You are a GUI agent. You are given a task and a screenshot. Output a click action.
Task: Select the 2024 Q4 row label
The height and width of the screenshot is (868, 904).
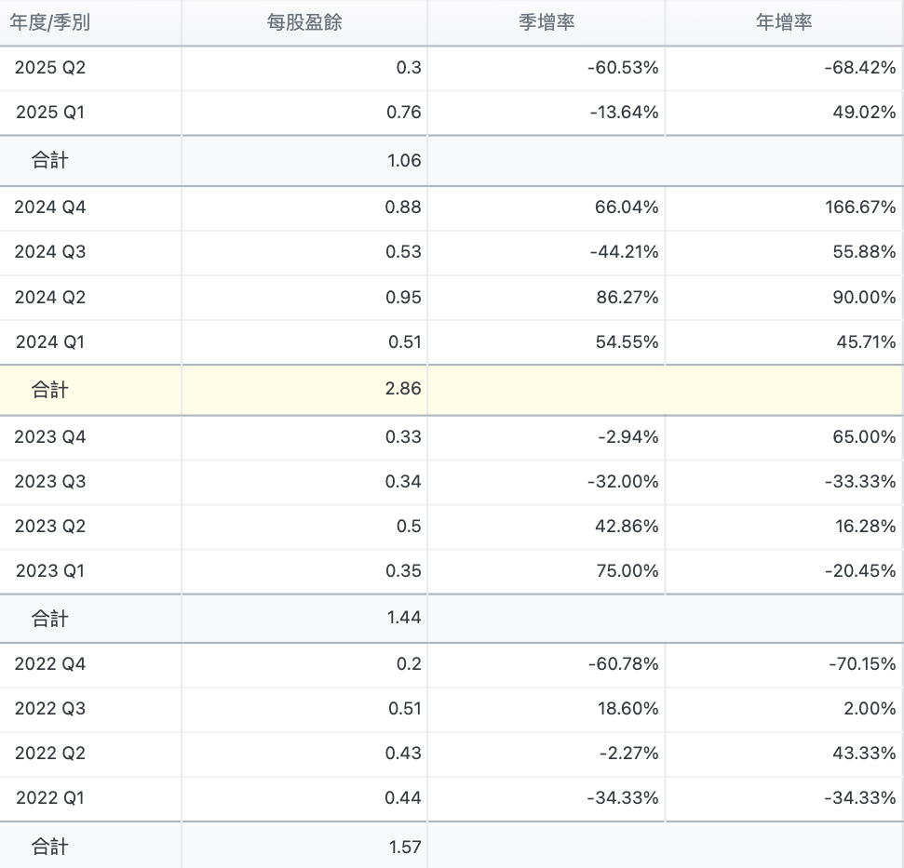tap(50, 207)
